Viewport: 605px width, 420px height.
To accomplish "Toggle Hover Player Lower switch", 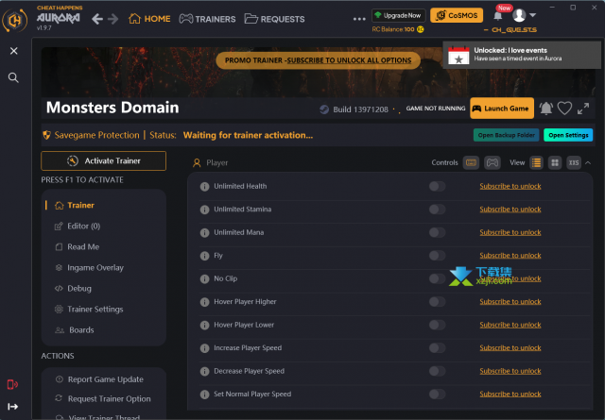I will (x=437, y=326).
